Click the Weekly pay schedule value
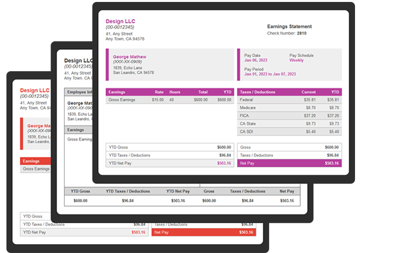 [296, 60]
